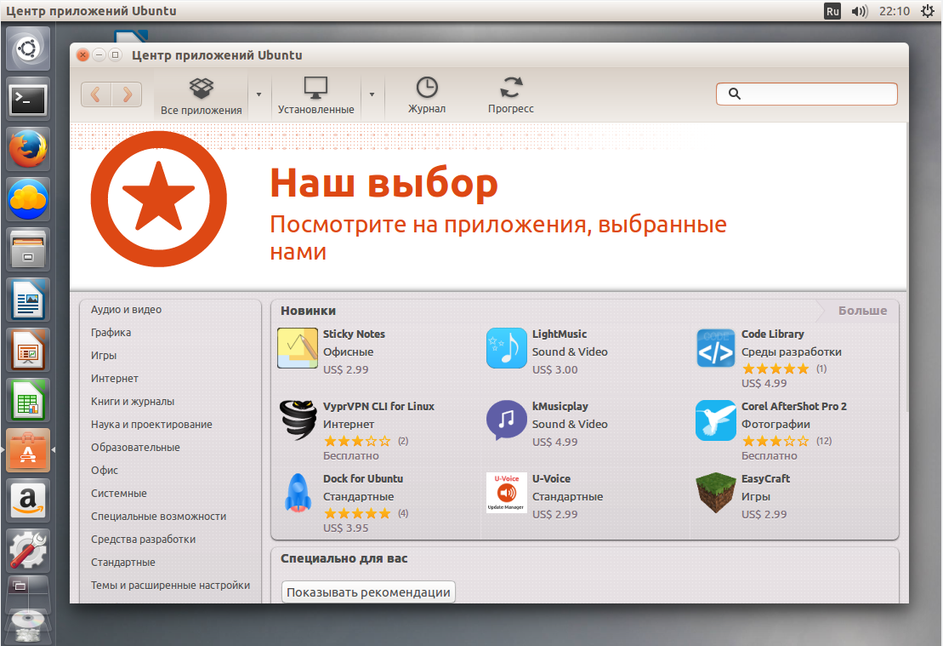Open the EasyCraft title text
Screen dimensions: 943x646
(765, 478)
